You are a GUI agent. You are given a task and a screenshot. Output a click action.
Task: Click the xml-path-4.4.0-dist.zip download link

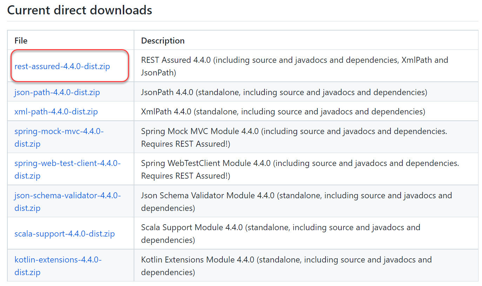56,112
